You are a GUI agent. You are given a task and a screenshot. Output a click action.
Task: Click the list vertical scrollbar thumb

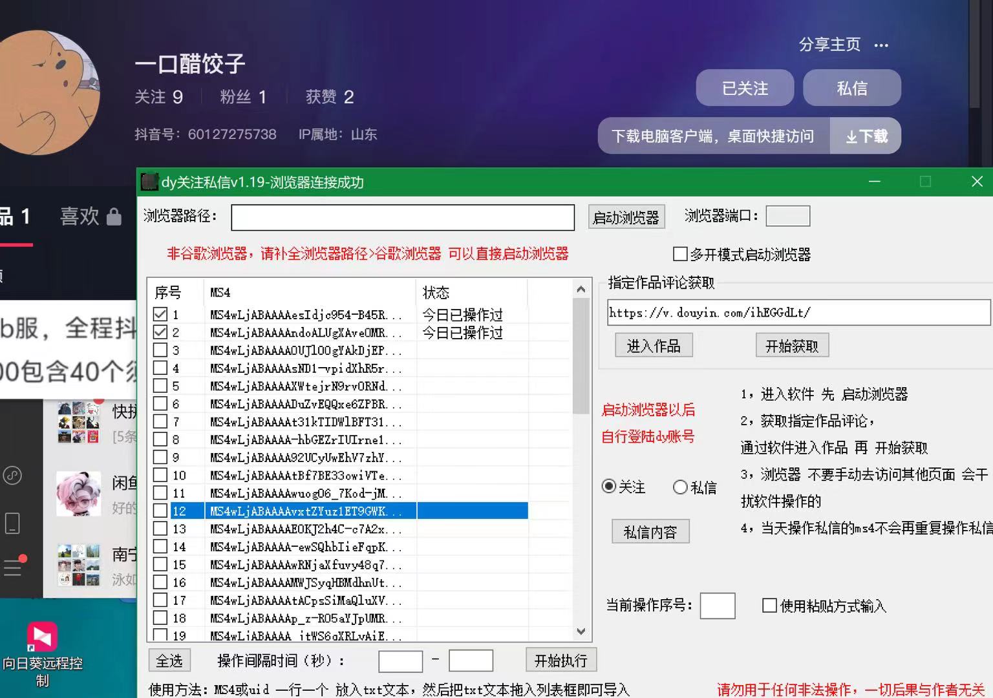(581, 355)
